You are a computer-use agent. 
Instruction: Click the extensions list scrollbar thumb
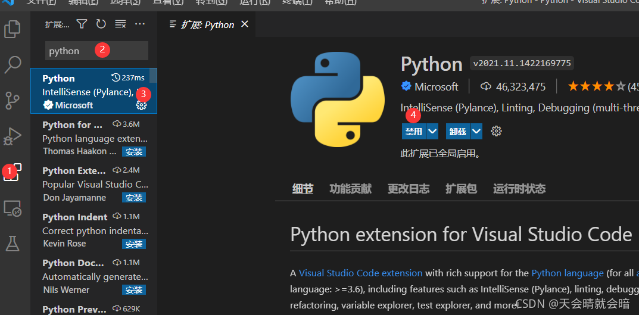153,76
